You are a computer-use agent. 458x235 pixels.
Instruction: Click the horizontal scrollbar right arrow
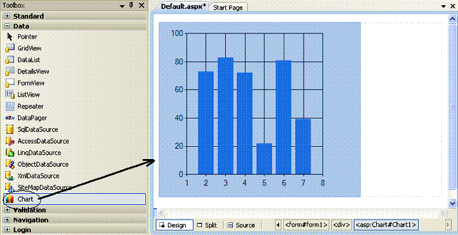tap(443, 212)
